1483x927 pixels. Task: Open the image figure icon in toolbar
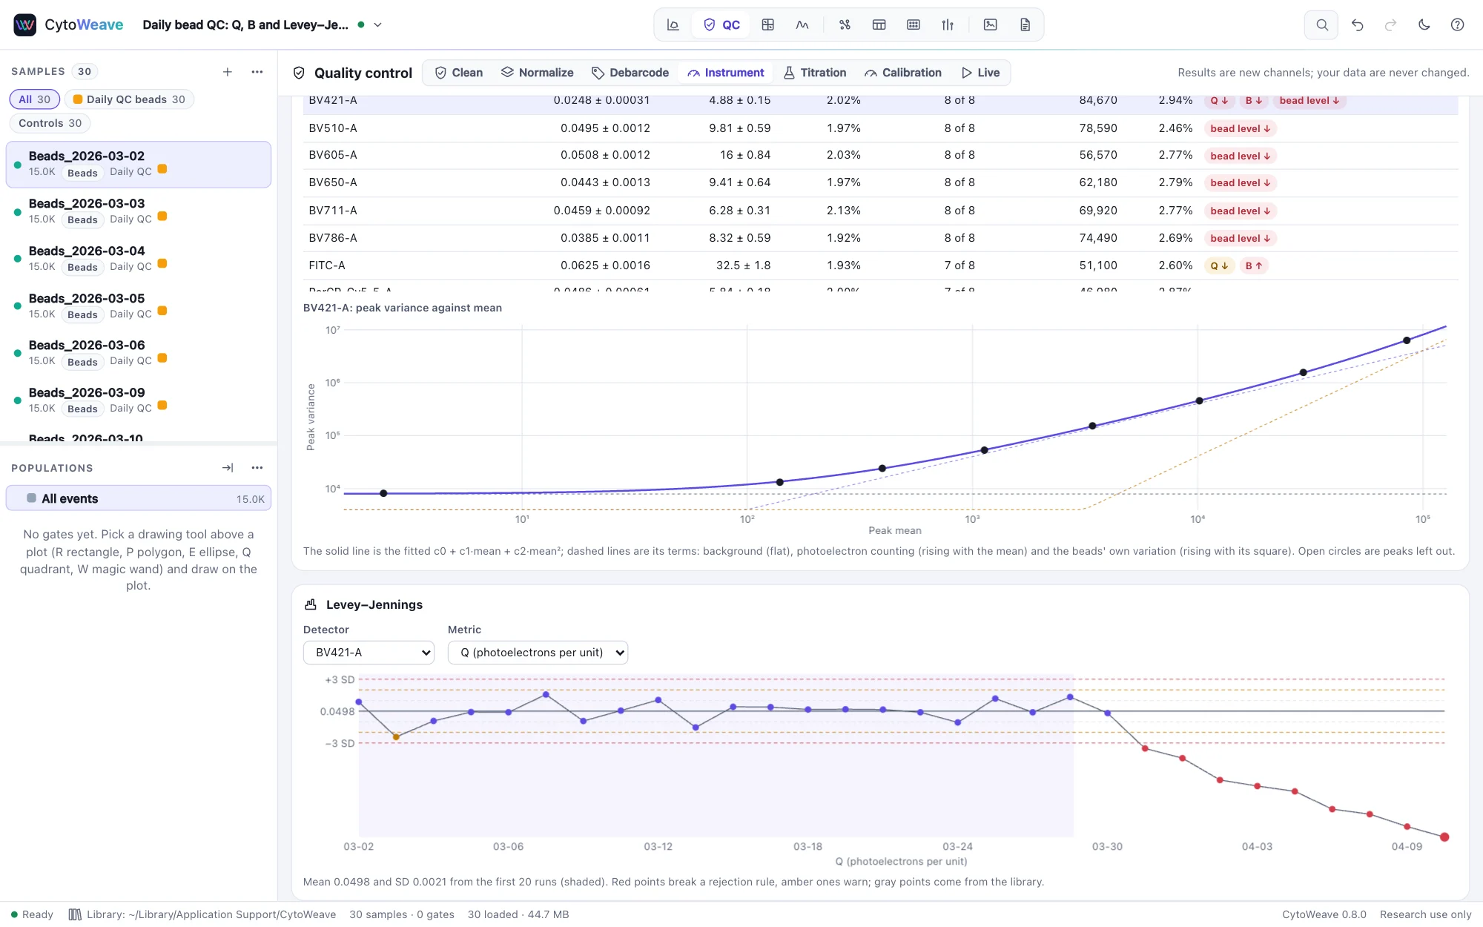coord(990,24)
